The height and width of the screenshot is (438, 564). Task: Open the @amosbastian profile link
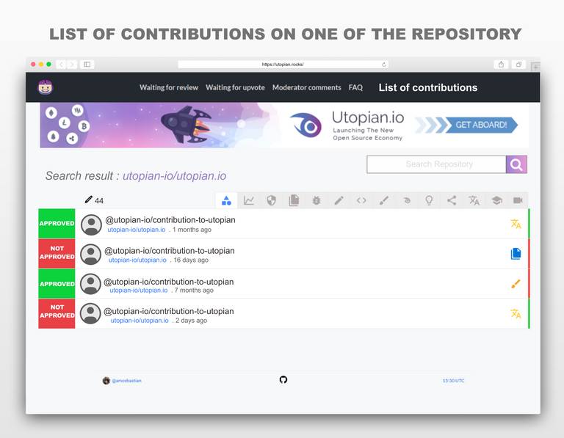tap(126, 381)
